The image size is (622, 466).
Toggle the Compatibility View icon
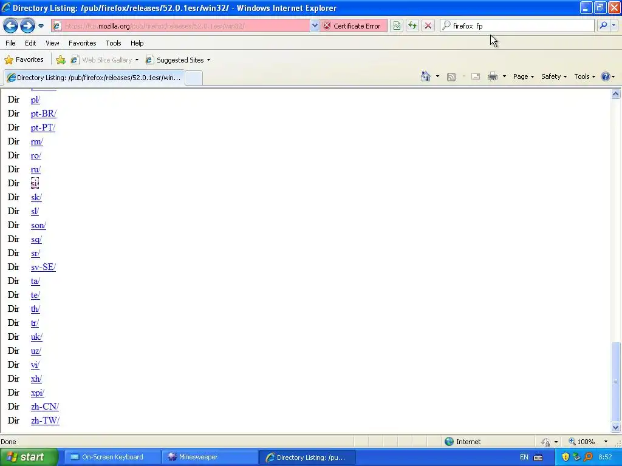click(397, 26)
